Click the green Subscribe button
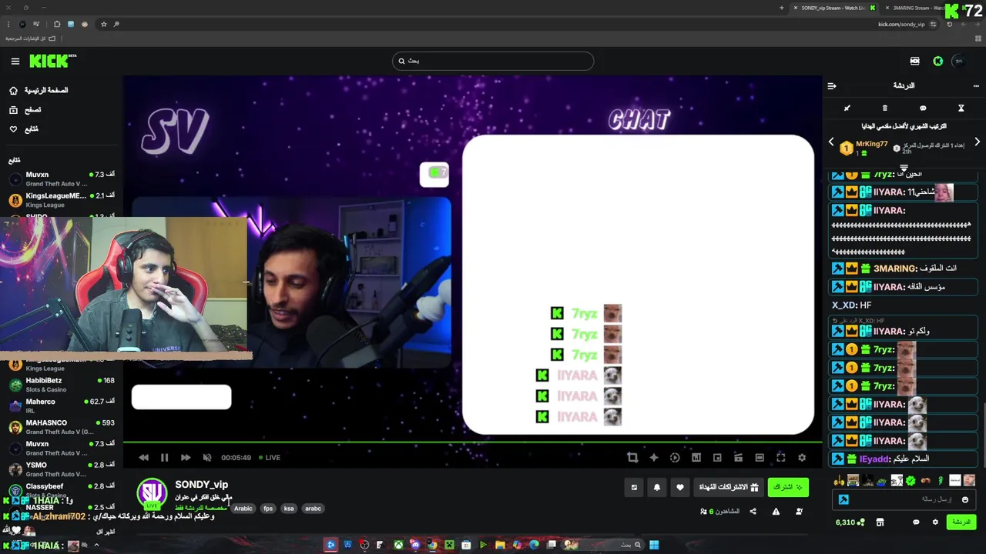The image size is (986, 554). 788,487
